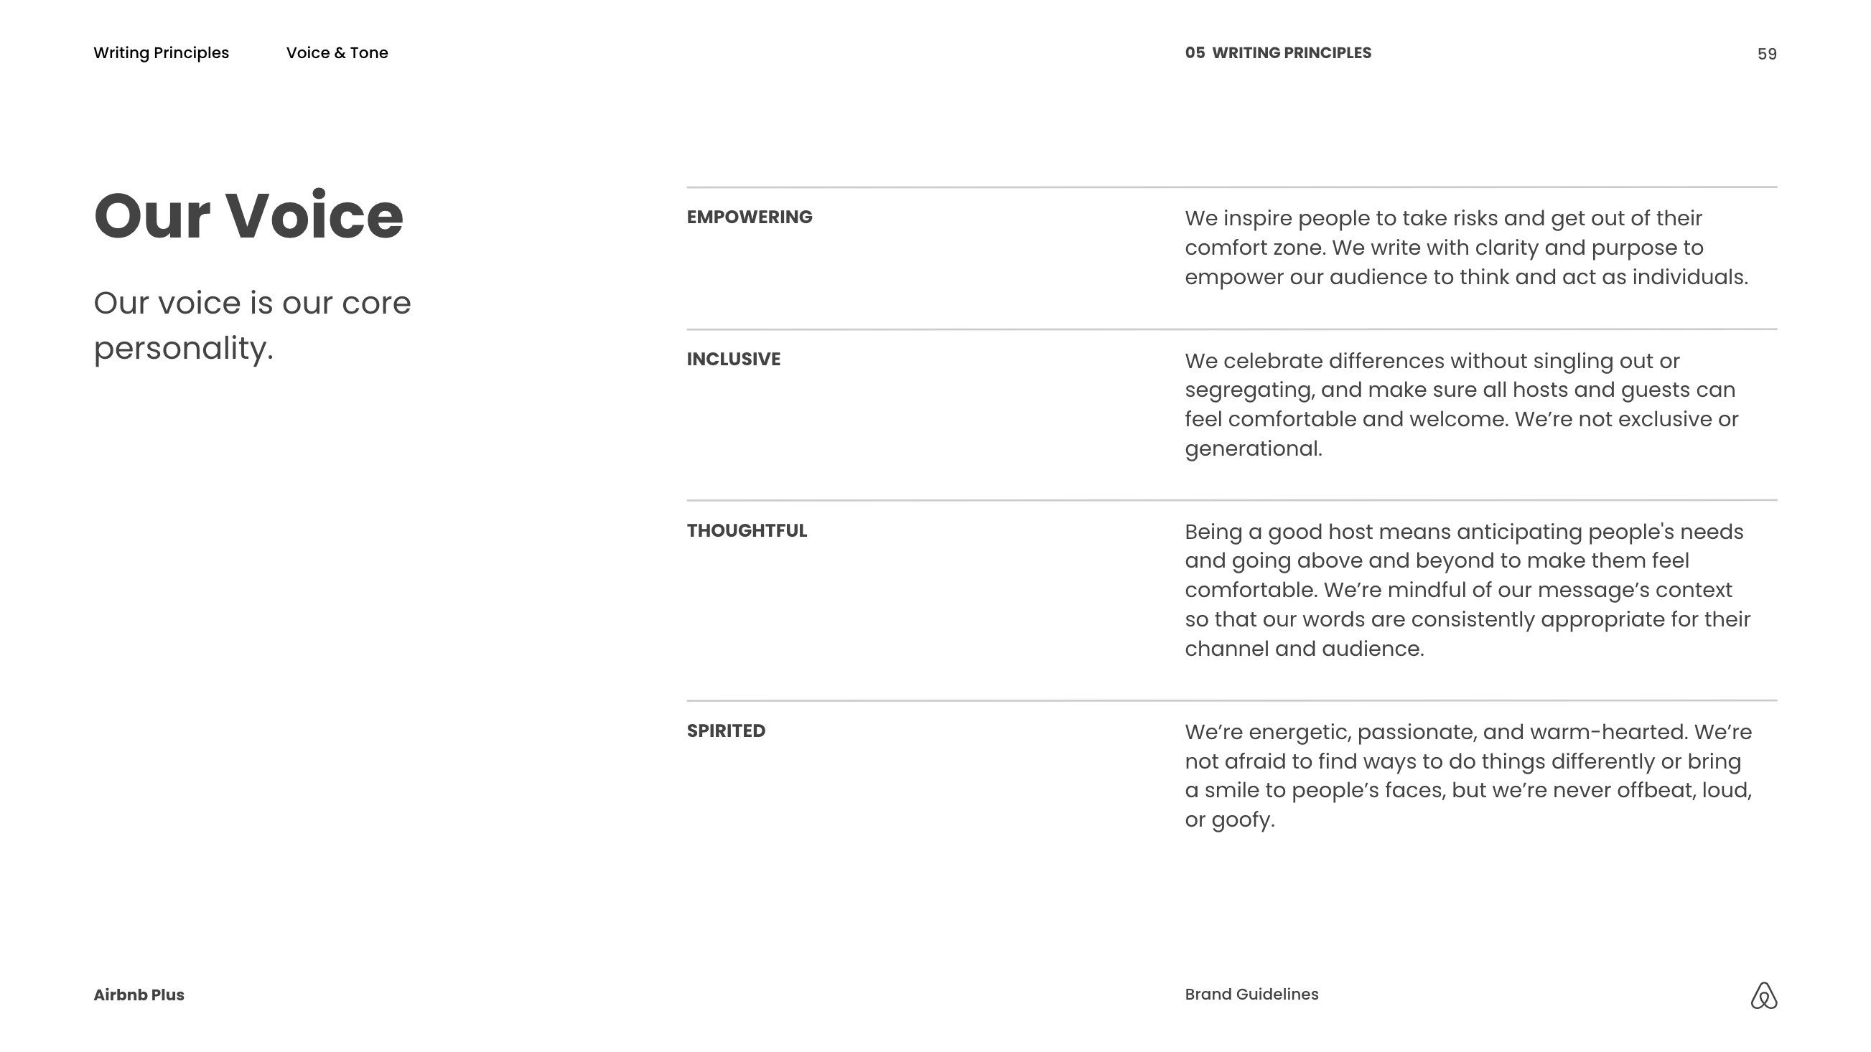1871x1052 pixels.
Task: Click the paragraph about being a good host
Action: point(1468,590)
